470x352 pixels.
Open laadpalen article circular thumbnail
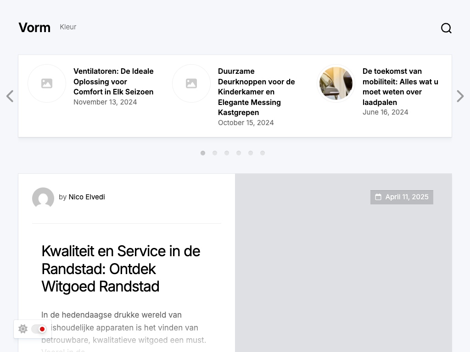point(336,83)
